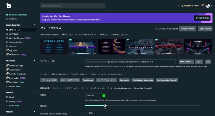Select the Prime theme thumbnail
The width and height of the screenshot is (215, 116).
point(198,47)
